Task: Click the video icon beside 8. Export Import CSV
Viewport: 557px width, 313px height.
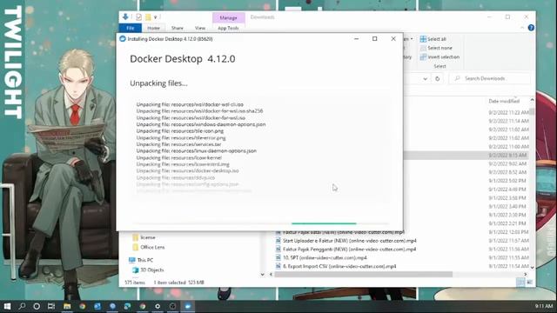Action: [x=278, y=266]
